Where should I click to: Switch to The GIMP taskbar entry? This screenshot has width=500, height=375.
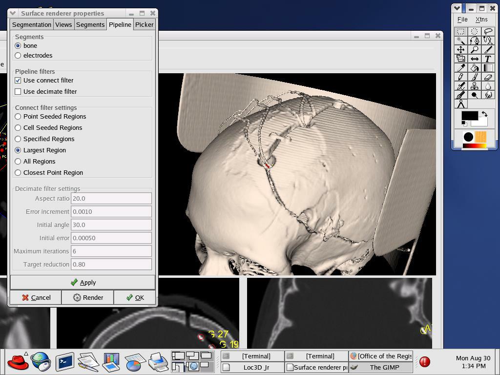[380, 367]
